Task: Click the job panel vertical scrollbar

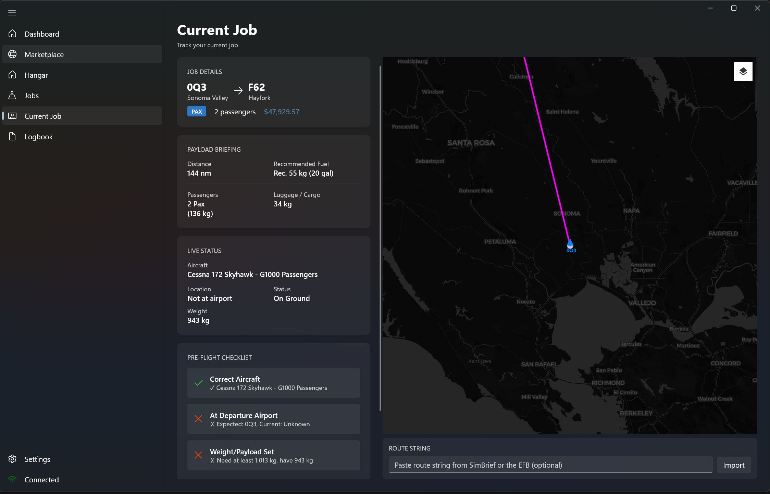Action: (x=380, y=240)
